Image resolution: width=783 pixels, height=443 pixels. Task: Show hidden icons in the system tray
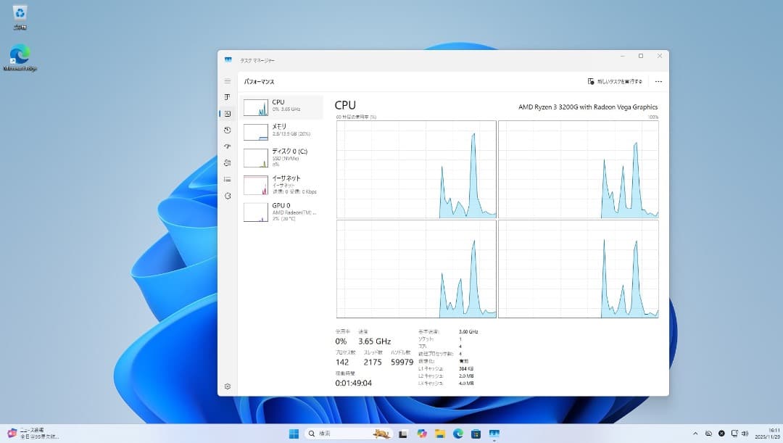[695, 433]
